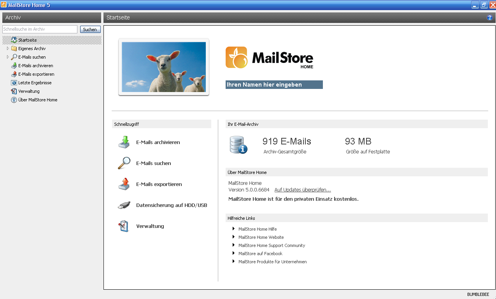Click the clipboard Verwaltung icon in Schnellzugriff
This screenshot has height=299, width=496.
coord(124,226)
